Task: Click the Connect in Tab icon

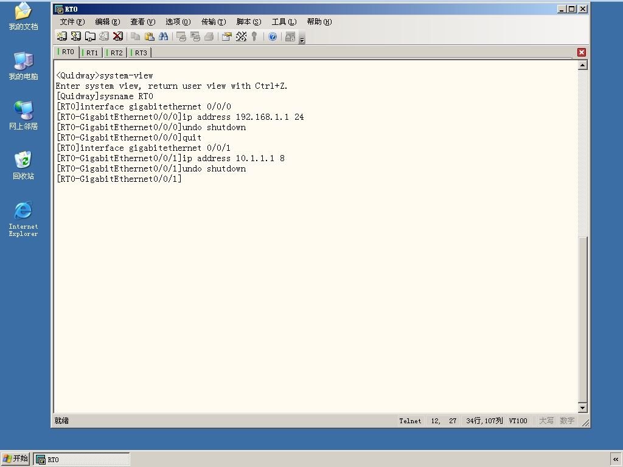Action: click(90, 36)
